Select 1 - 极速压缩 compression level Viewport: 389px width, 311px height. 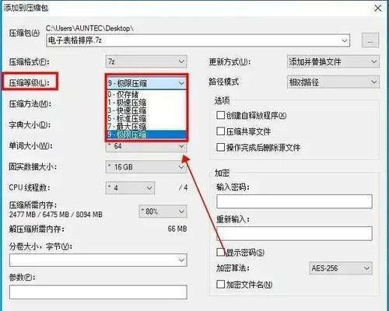[147, 103]
